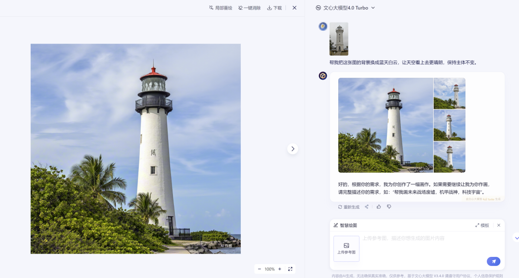Screen dimensions: 519x278
Task: Close the 智慧绘图 drawing panel
Action: point(499,225)
